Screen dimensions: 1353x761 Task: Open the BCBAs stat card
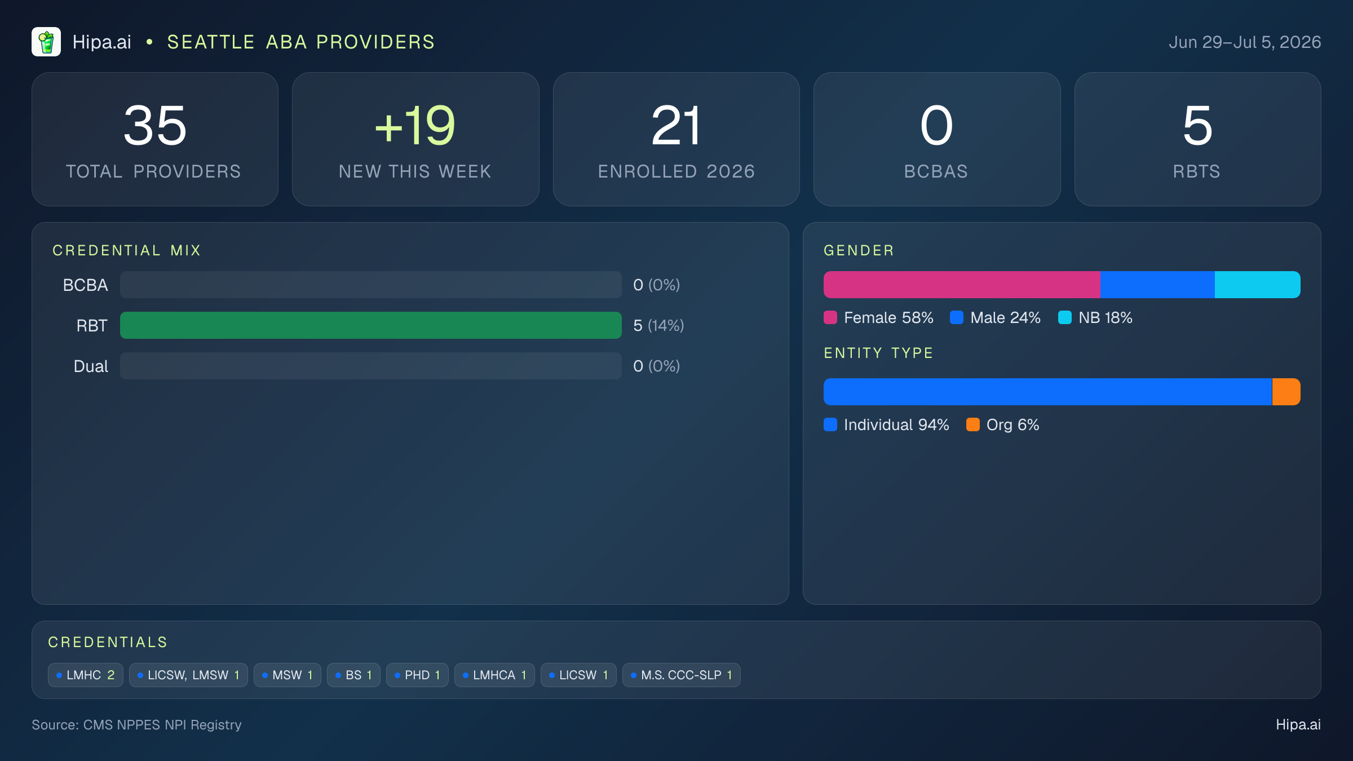(937, 139)
